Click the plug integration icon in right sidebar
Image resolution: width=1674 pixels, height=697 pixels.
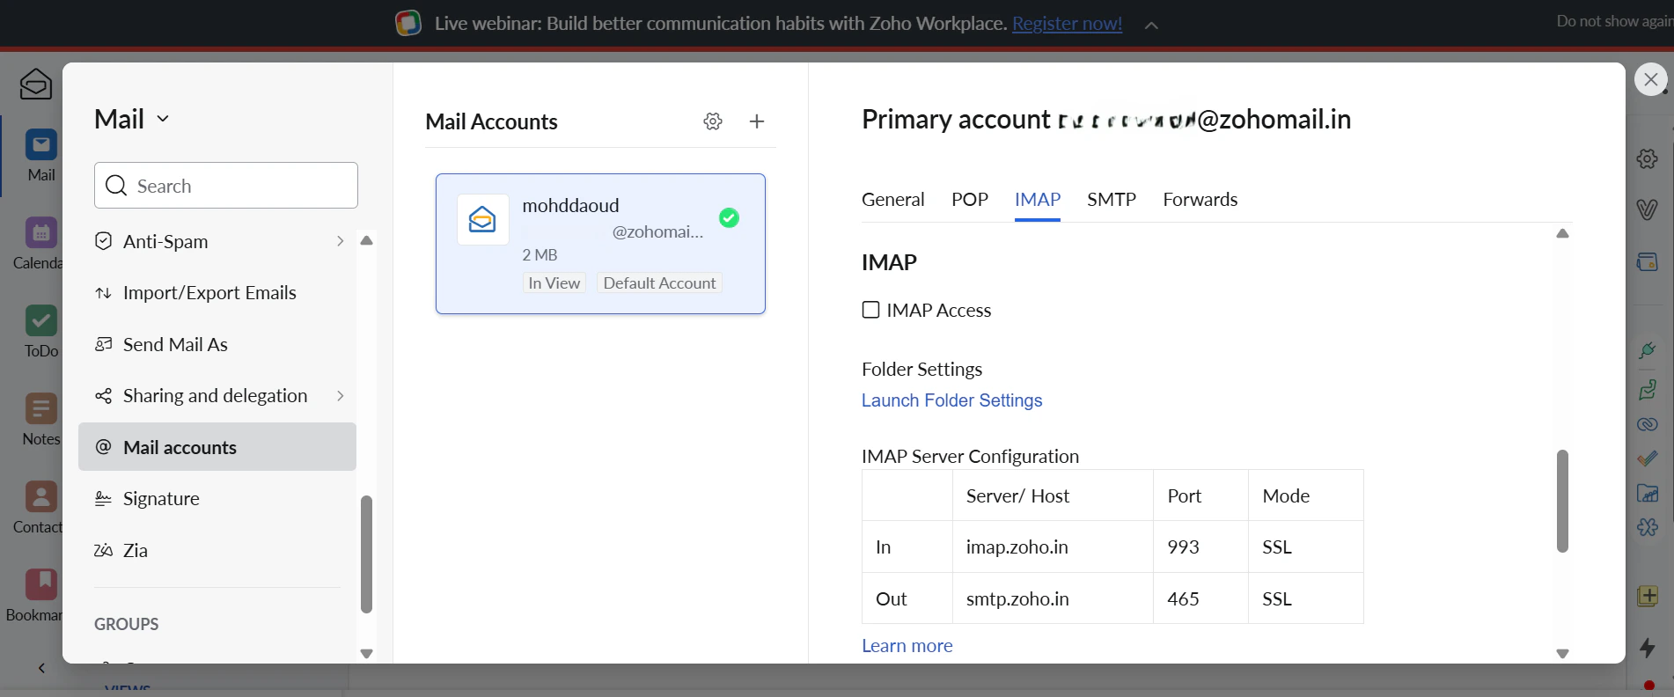click(x=1648, y=350)
